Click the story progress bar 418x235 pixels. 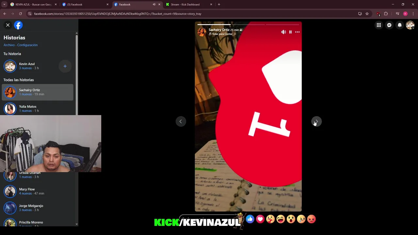pyautogui.click(x=248, y=24)
